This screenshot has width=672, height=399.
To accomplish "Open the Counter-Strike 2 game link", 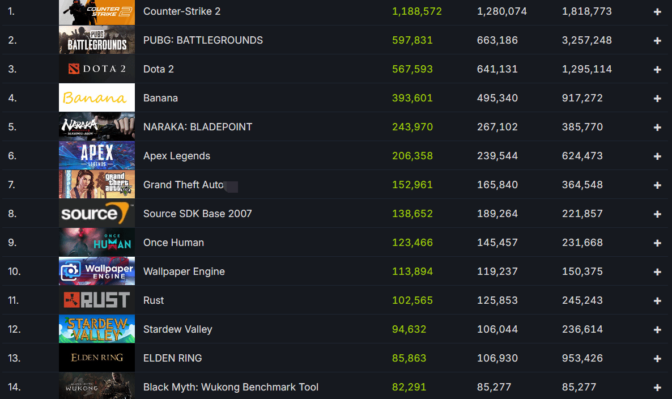I will 182,11.
